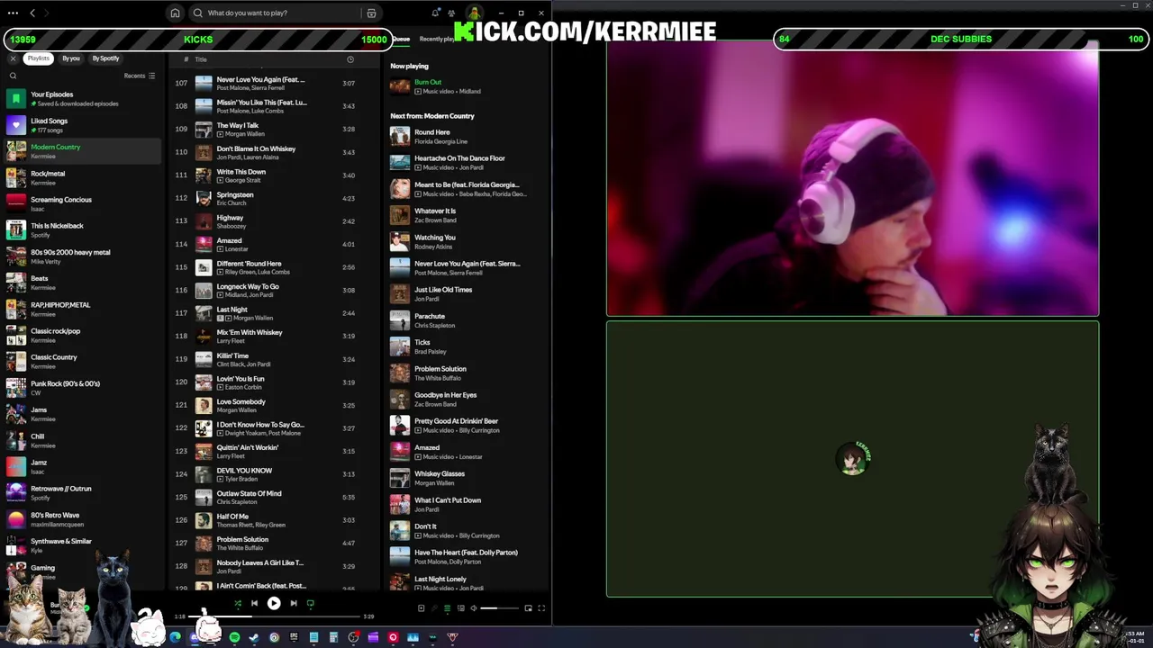1153x648 pixels.
Task: Open the notifications bell in Spotify
Action: tap(435, 13)
